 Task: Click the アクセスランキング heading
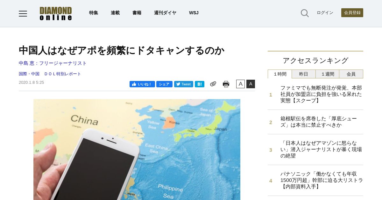click(x=315, y=61)
